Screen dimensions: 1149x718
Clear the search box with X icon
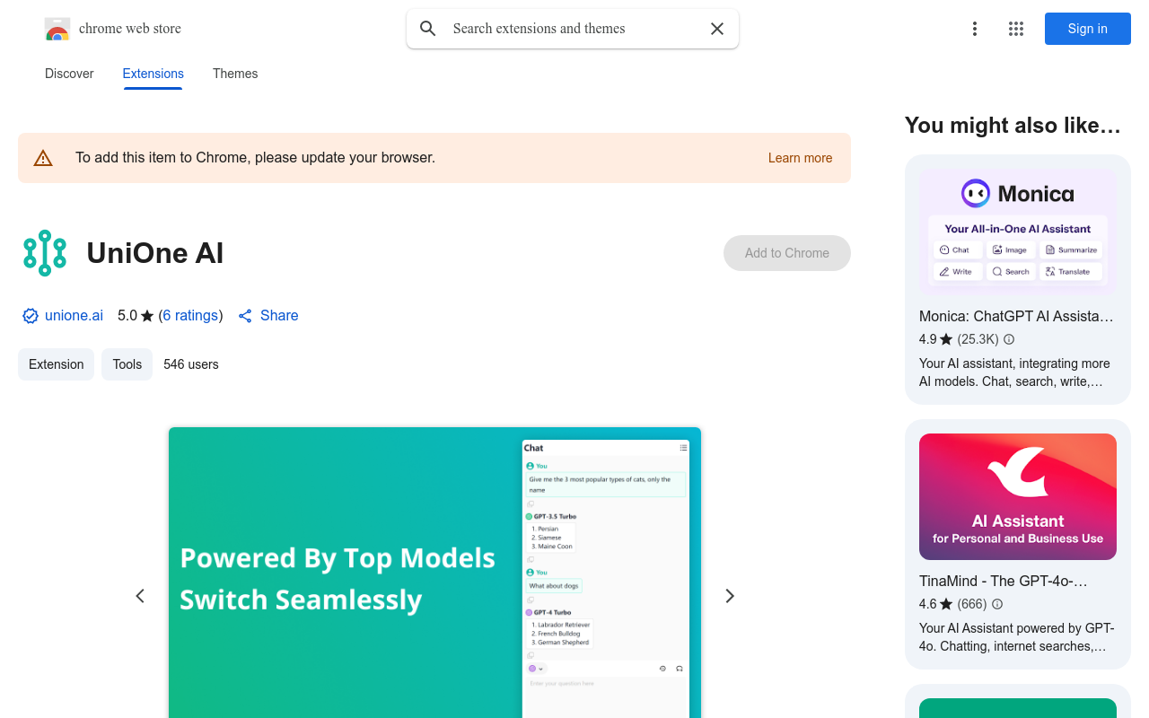click(x=717, y=29)
